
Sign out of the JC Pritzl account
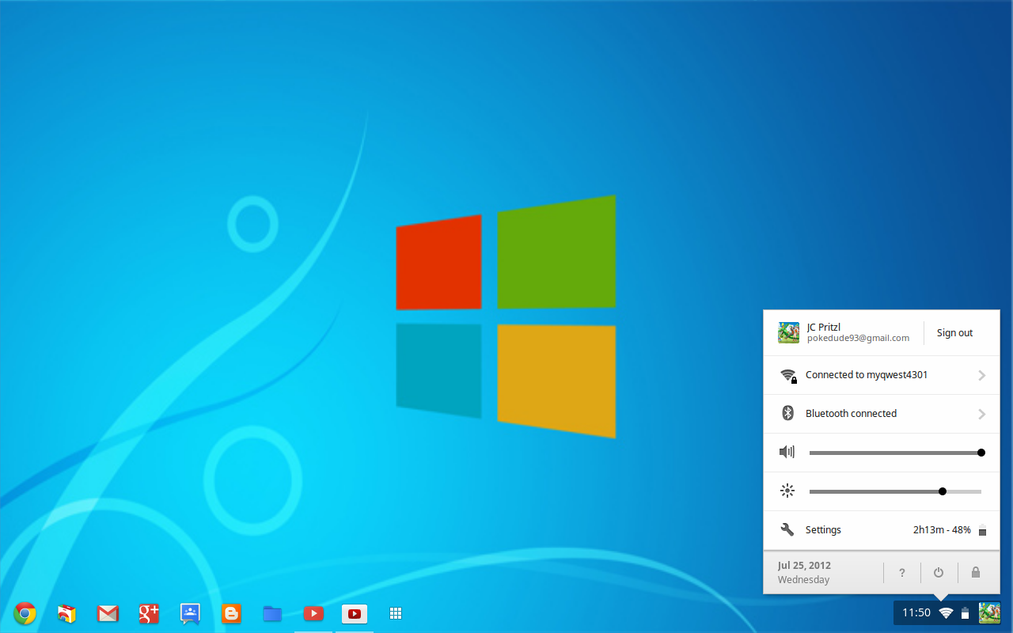[954, 333]
